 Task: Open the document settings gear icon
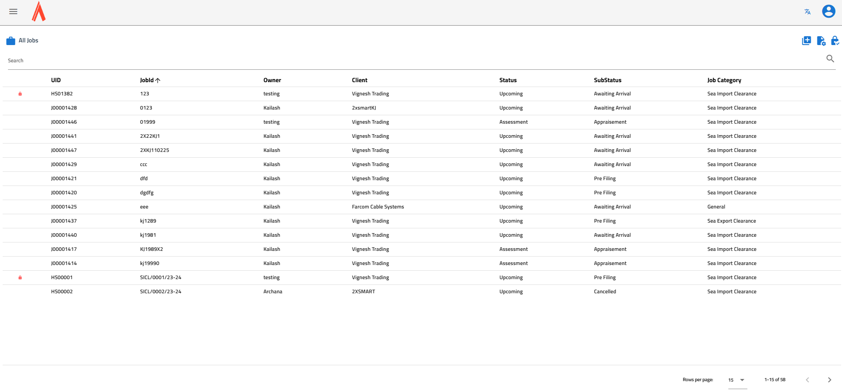(821, 41)
